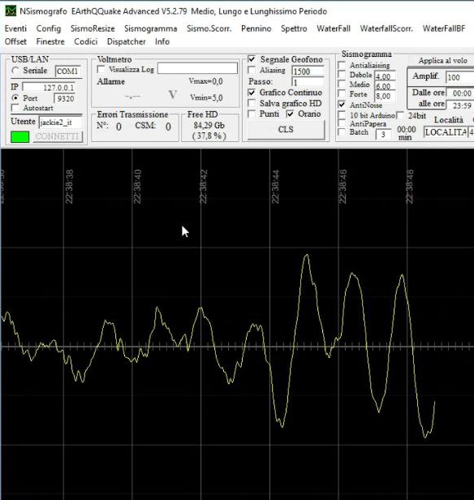Click the Vmin=5,0 voltmeter reading

(206, 97)
